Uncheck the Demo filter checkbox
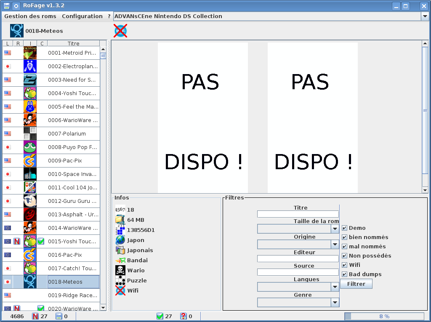Viewport: 431px width, 322px height. (x=344, y=228)
